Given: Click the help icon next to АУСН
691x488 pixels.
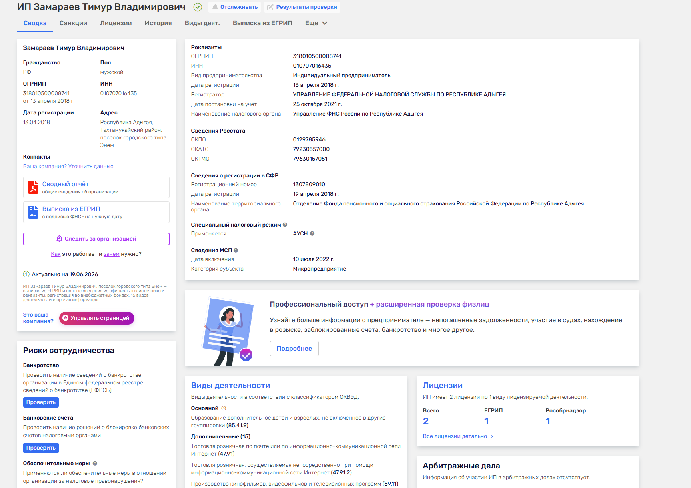Looking at the screenshot, I should pyautogui.click(x=312, y=233).
